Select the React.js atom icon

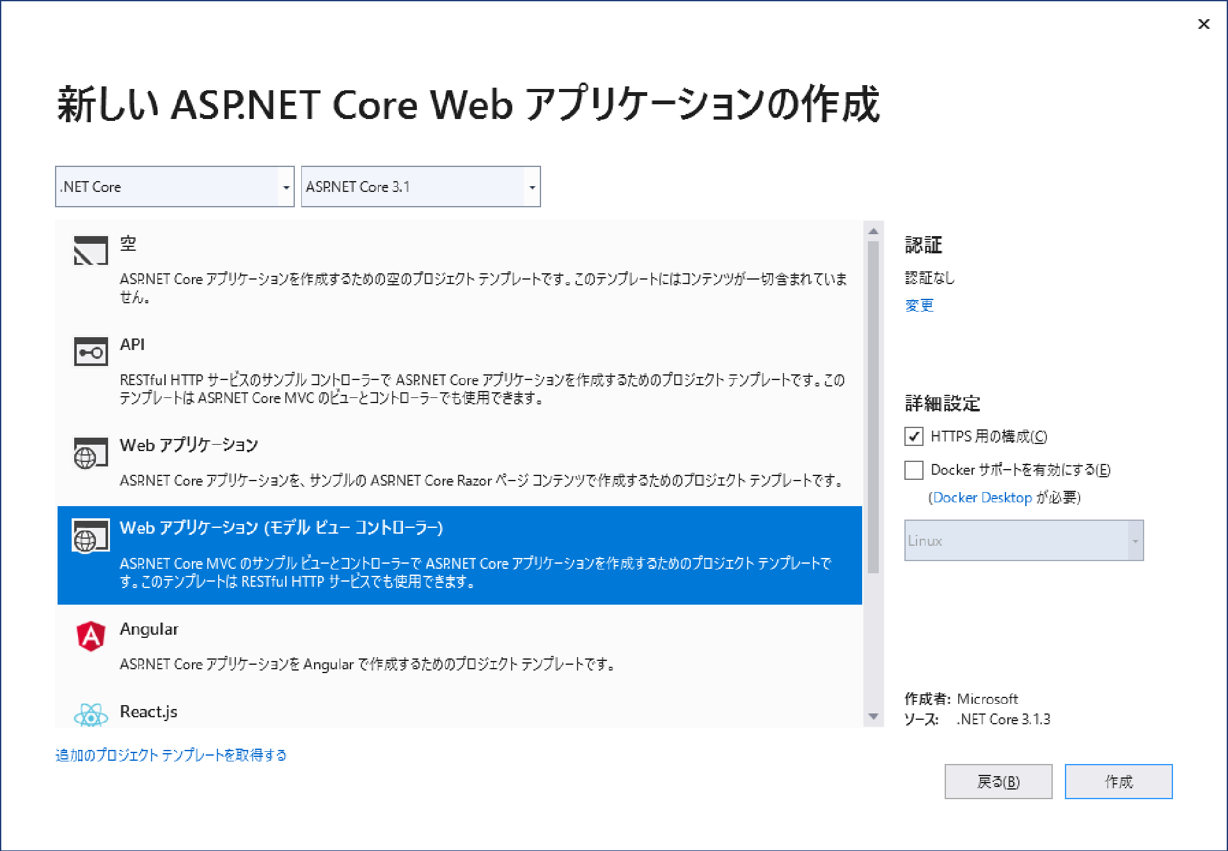(90, 715)
